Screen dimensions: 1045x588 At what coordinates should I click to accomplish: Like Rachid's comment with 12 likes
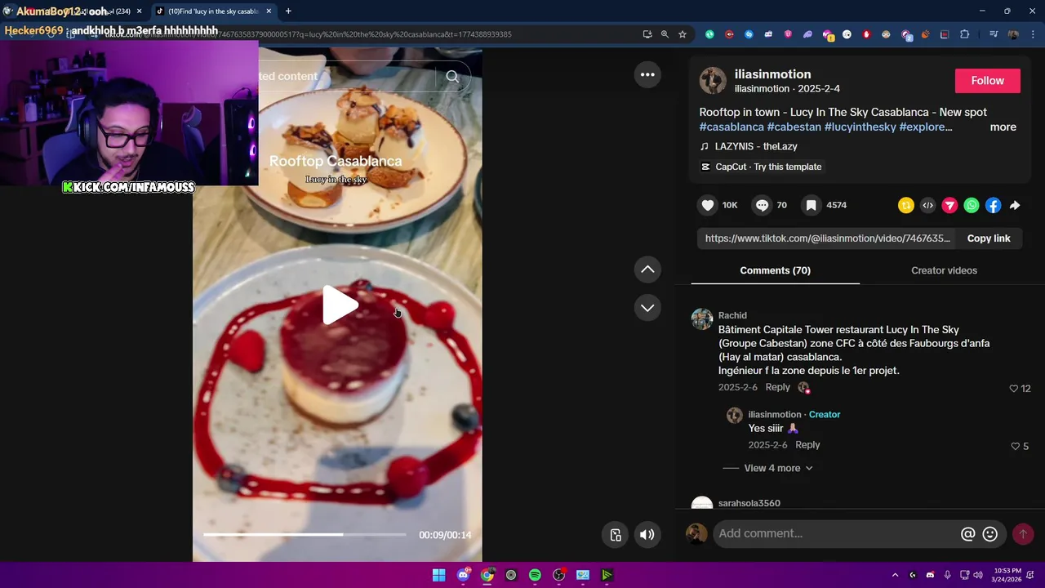1014,389
